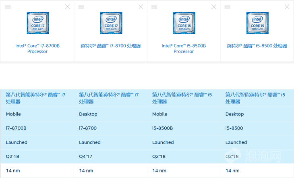
Task: Remove the i7-8700B column with its X icon
Action: pyautogui.click(x=68, y=7)
